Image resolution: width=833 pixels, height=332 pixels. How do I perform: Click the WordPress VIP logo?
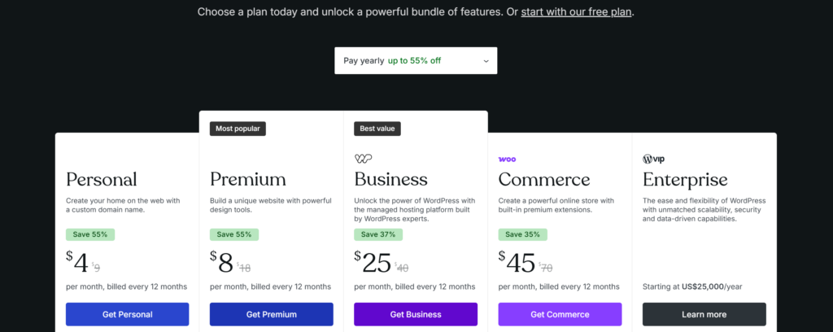653,159
